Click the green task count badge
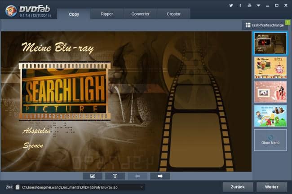The height and width of the screenshot is (194, 292). click(x=288, y=22)
